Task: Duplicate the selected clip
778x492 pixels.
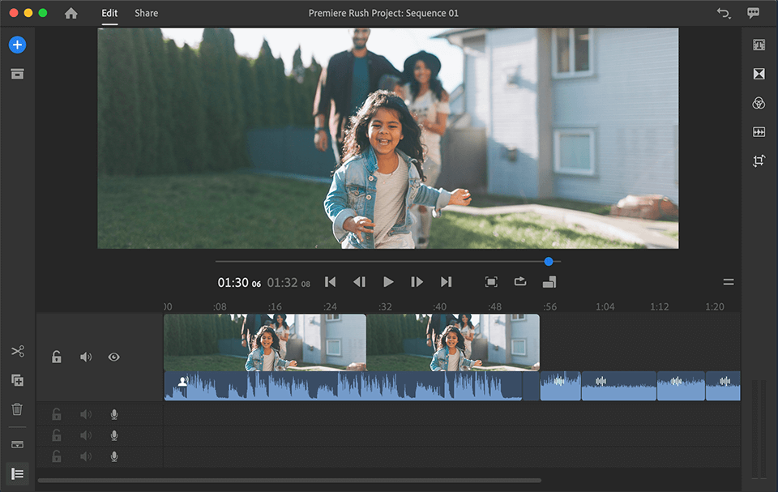Action: [x=17, y=380]
